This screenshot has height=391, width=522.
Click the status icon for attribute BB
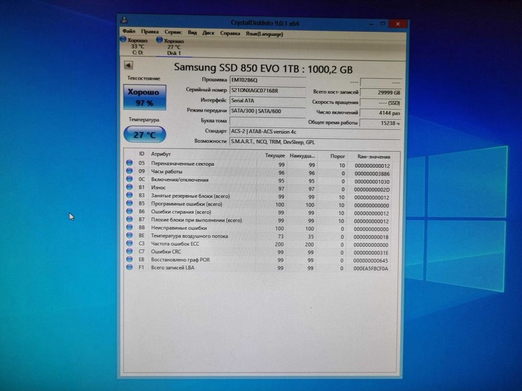coord(129,227)
